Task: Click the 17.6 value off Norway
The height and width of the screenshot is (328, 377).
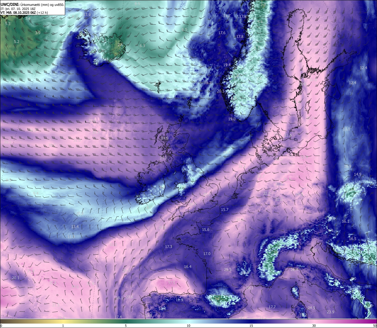Action: coord(222,33)
